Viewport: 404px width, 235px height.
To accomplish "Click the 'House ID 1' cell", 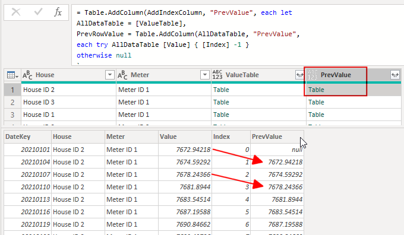I will click(68, 115).
